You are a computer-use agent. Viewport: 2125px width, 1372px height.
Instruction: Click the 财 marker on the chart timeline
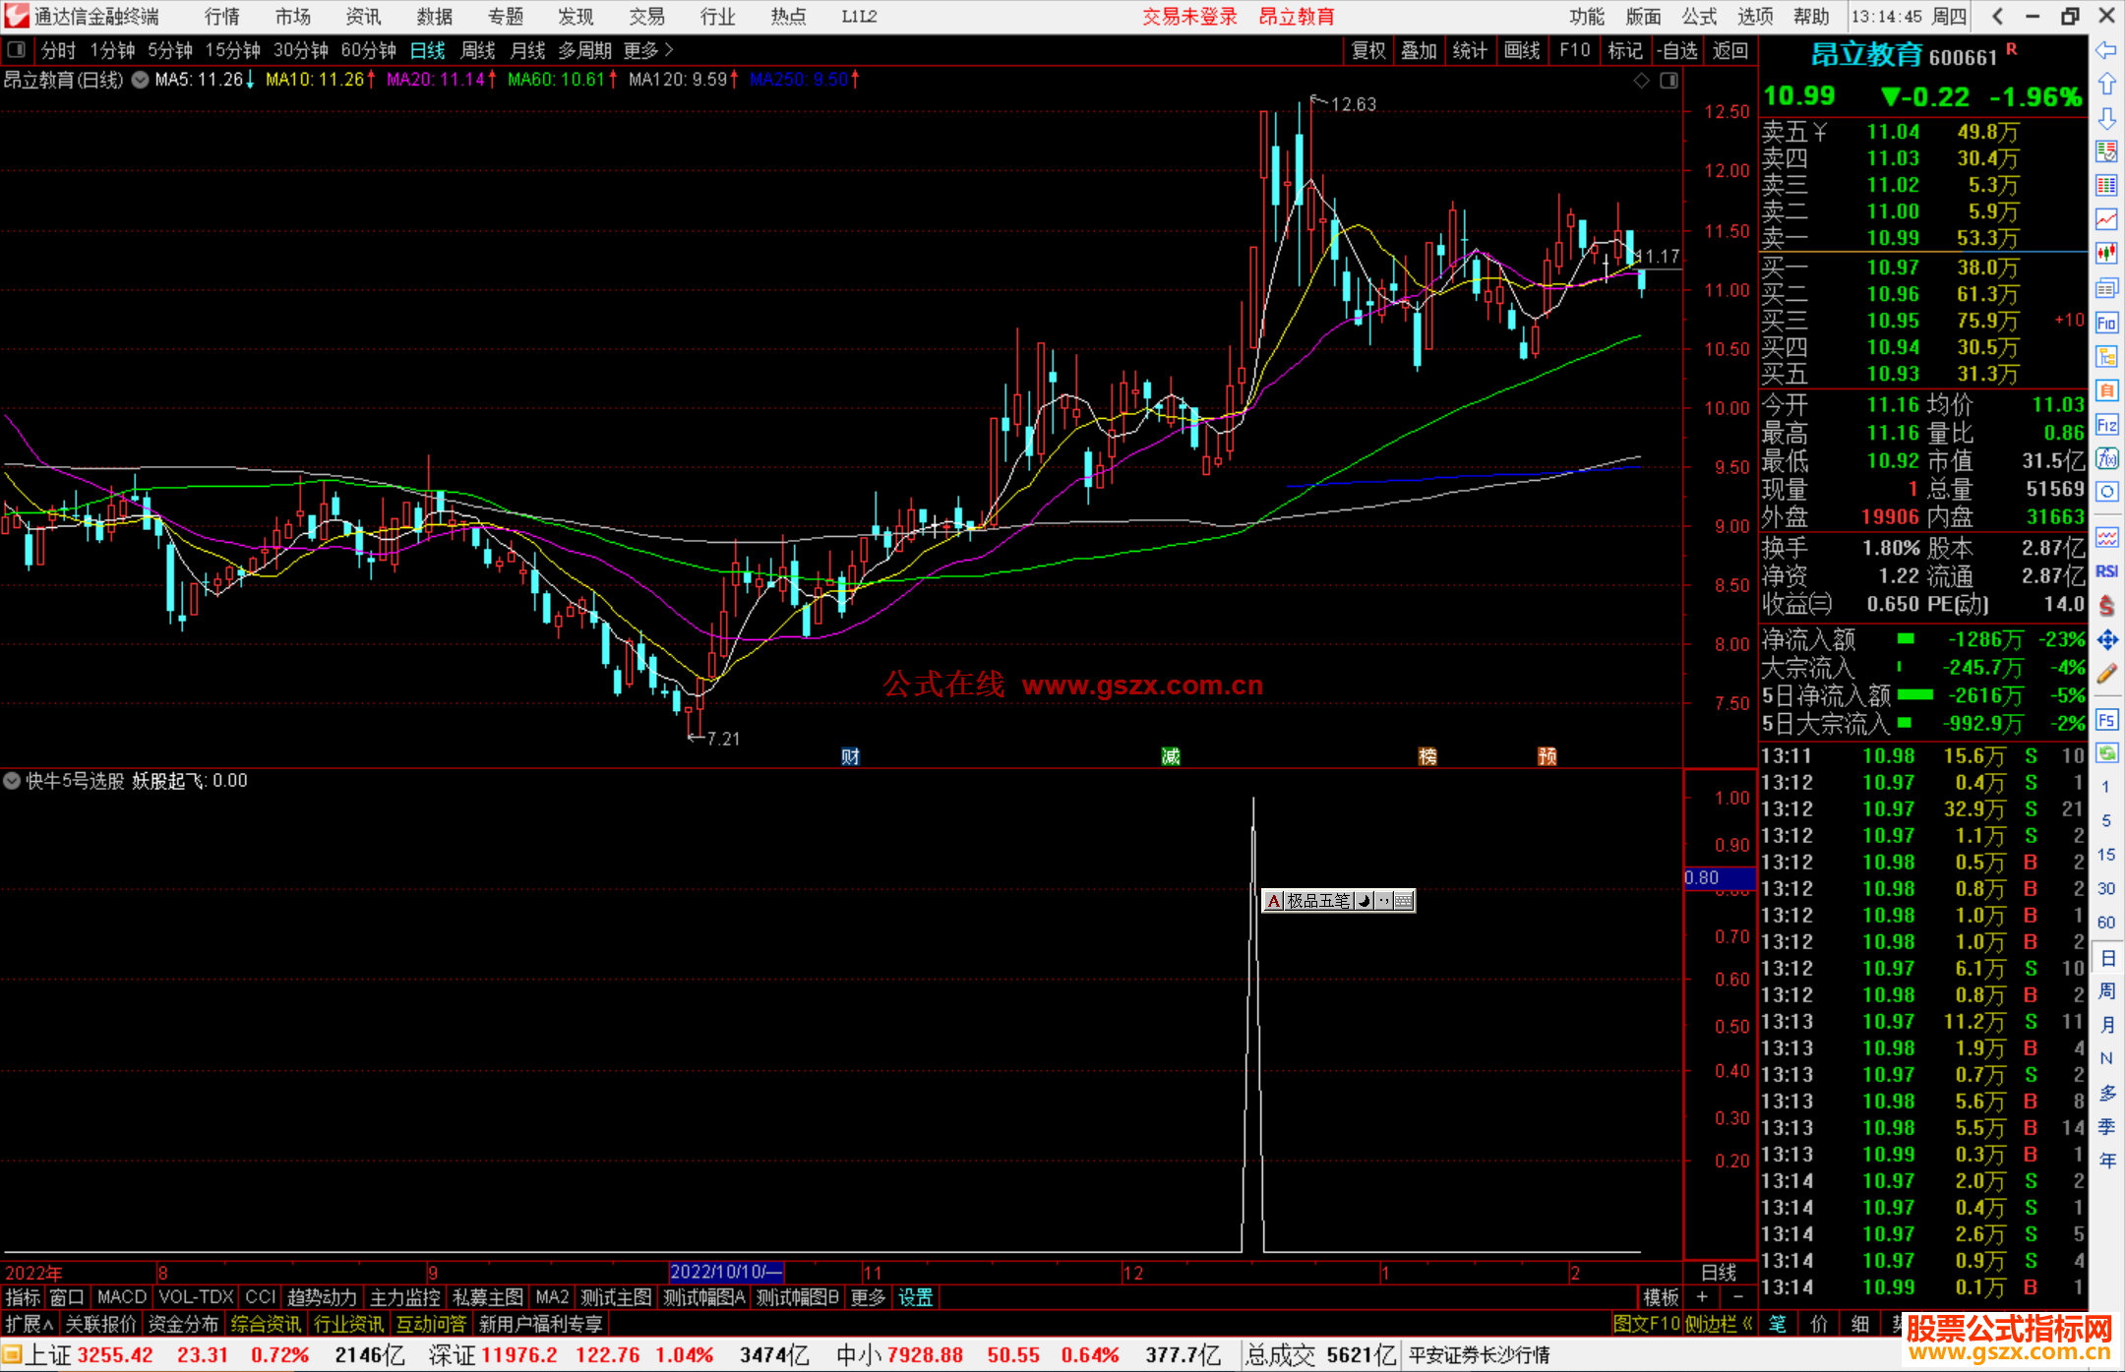(x=851, y=756)
